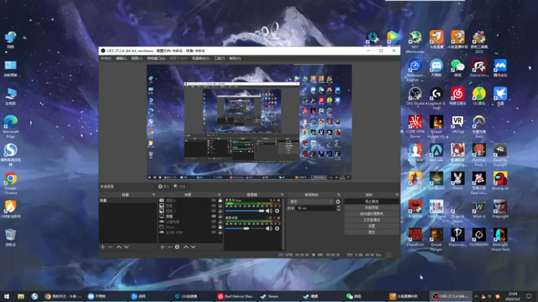Click the 启动虚拟摄像机 virtual camera button

[372, 214]
